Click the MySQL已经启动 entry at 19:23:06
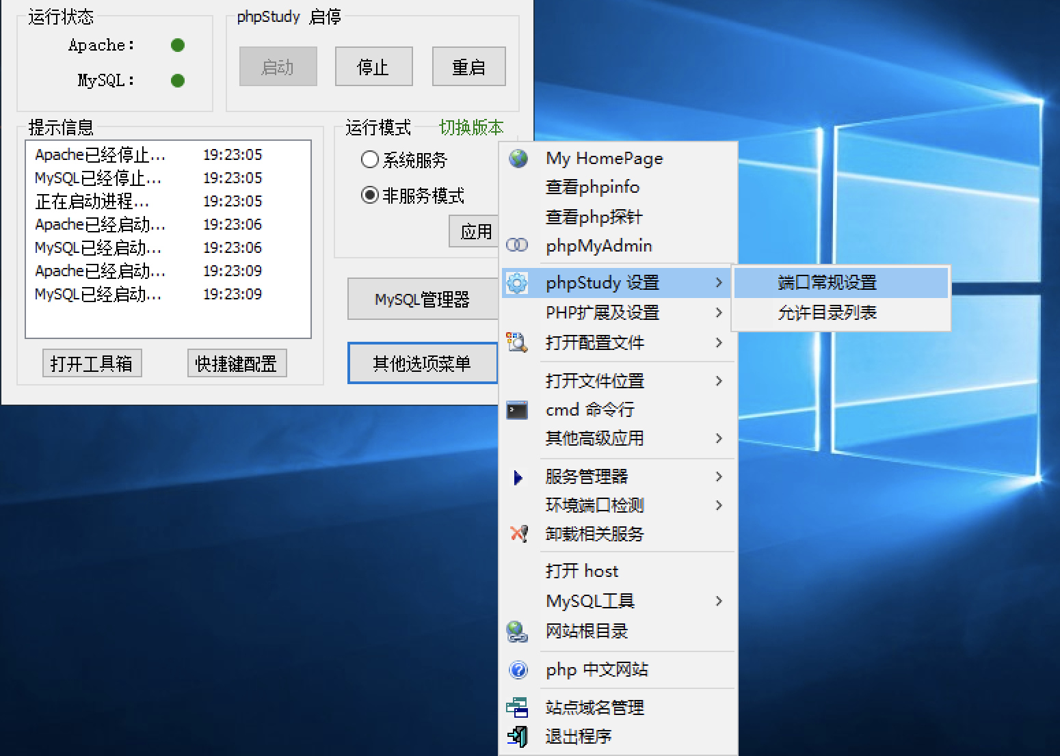The image size is (1060, 756). coord(168,247)
